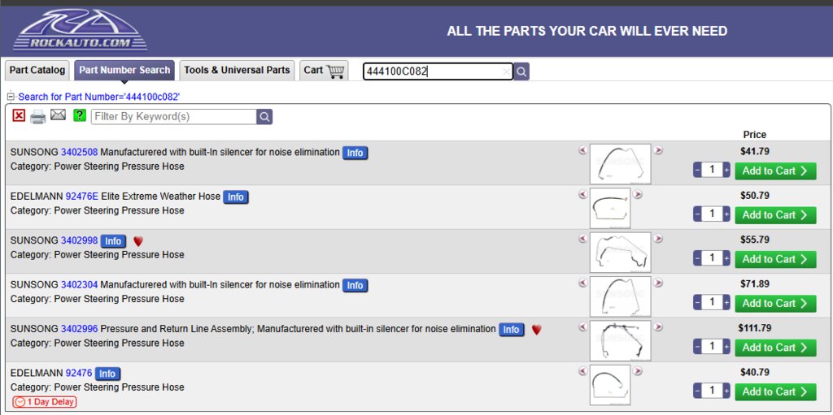The height and width of the screenshot is (415, 833).
Task: Click the Info button for SUNSONG 3402304
Action: coord(355,286)
